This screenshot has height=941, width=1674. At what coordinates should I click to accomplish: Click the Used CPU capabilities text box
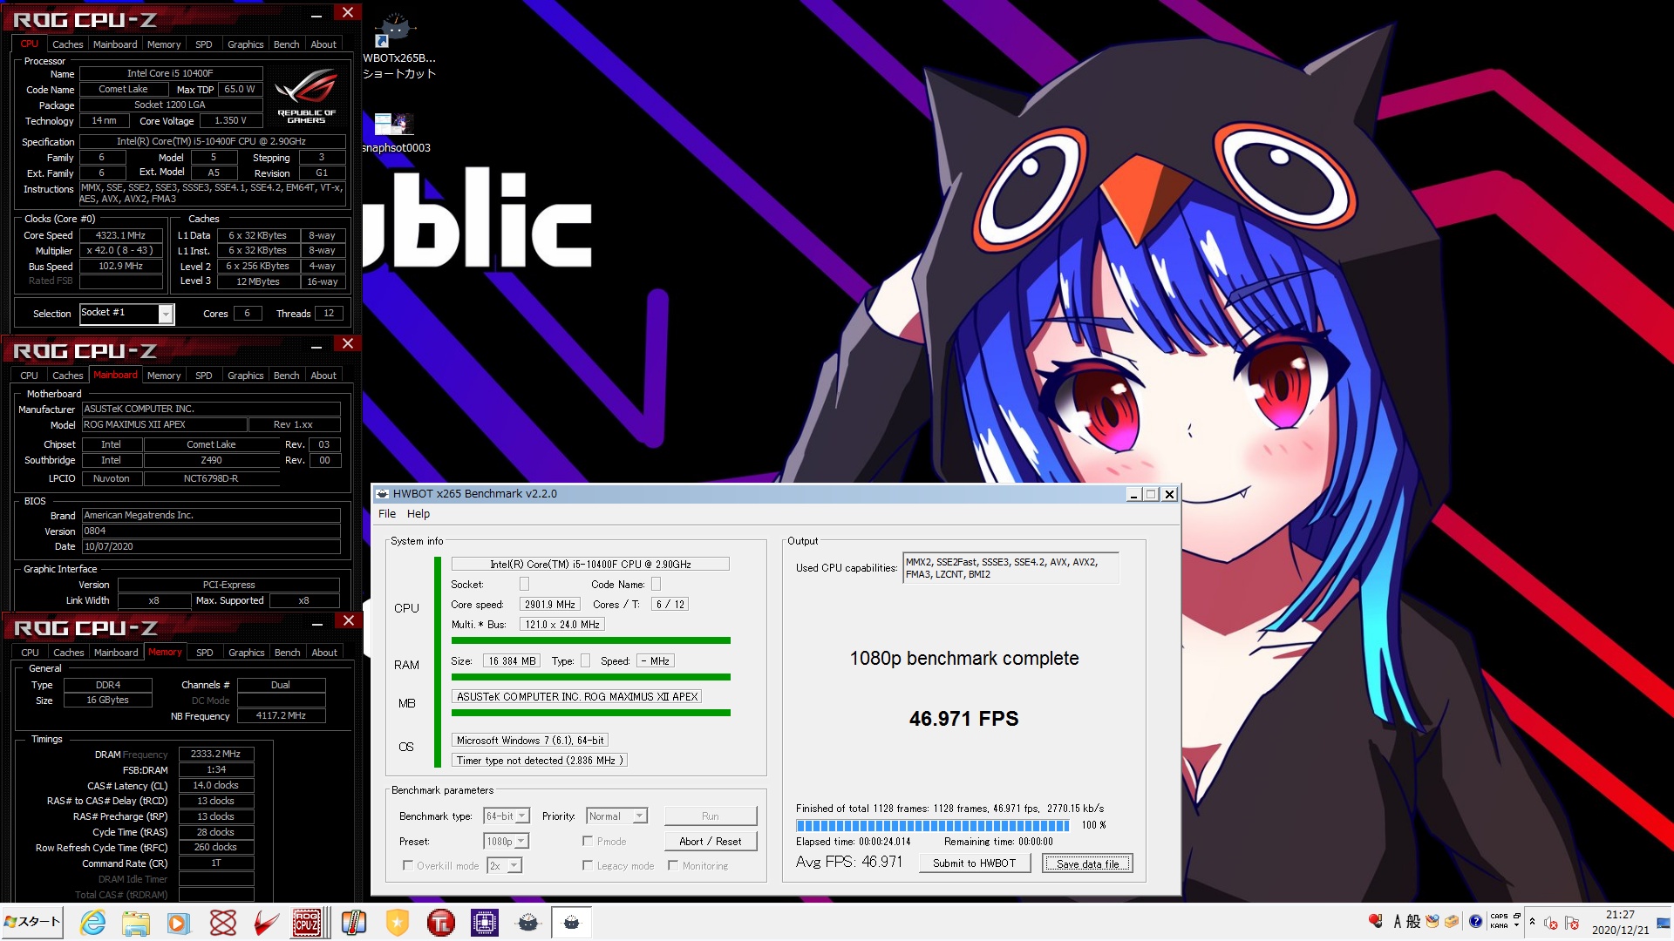1011,568
